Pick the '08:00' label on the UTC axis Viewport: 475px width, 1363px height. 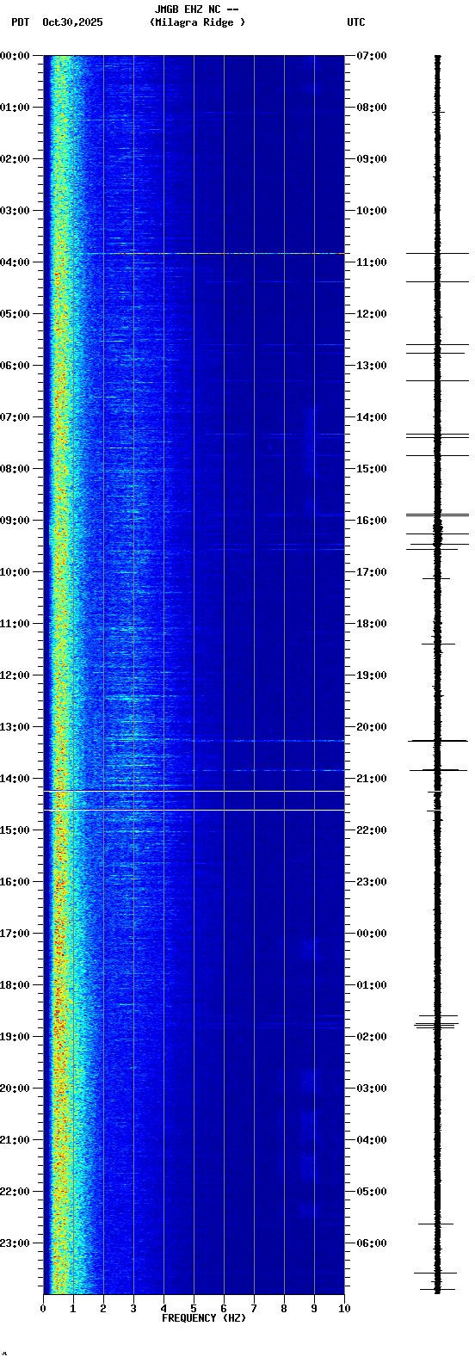coord(372,108)
